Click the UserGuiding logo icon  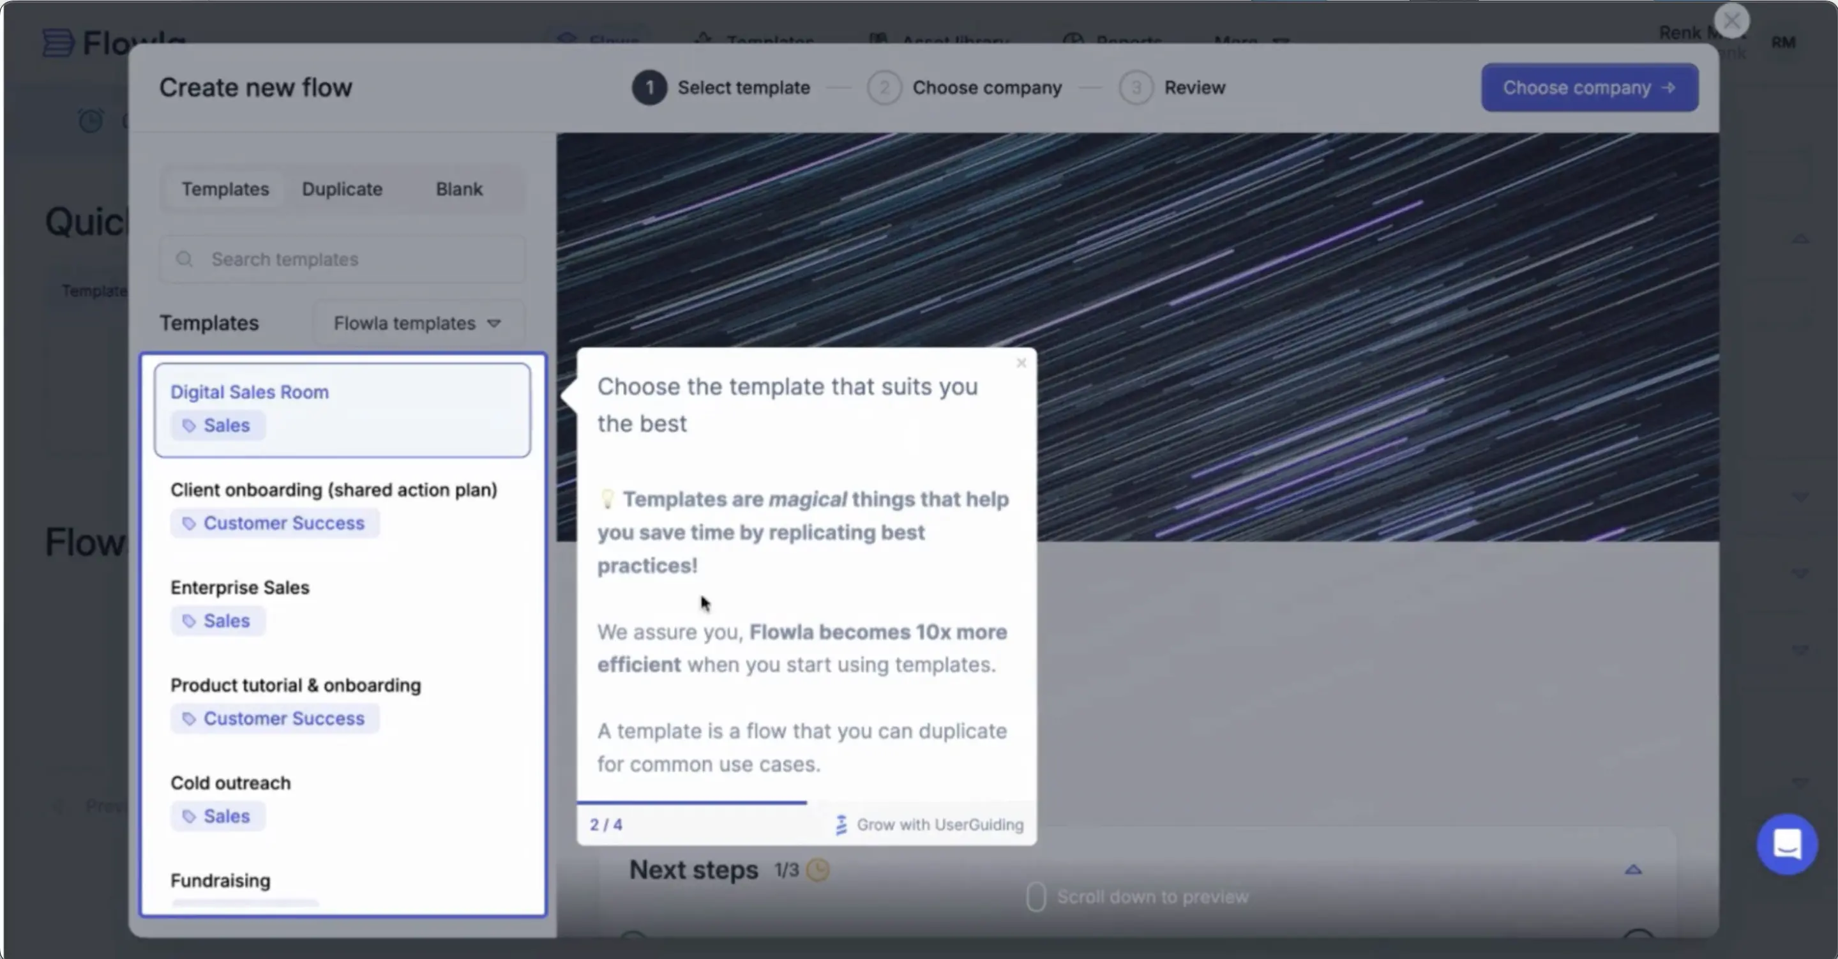(841, 825)
